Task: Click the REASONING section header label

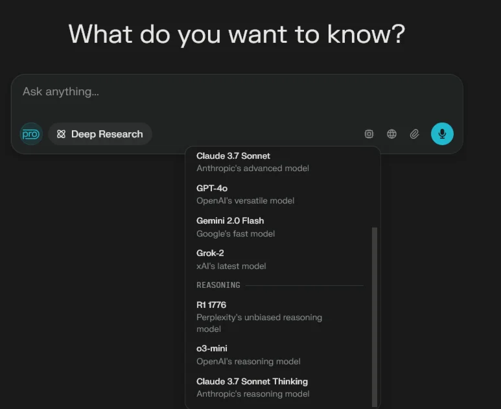Action: (218, 285)
